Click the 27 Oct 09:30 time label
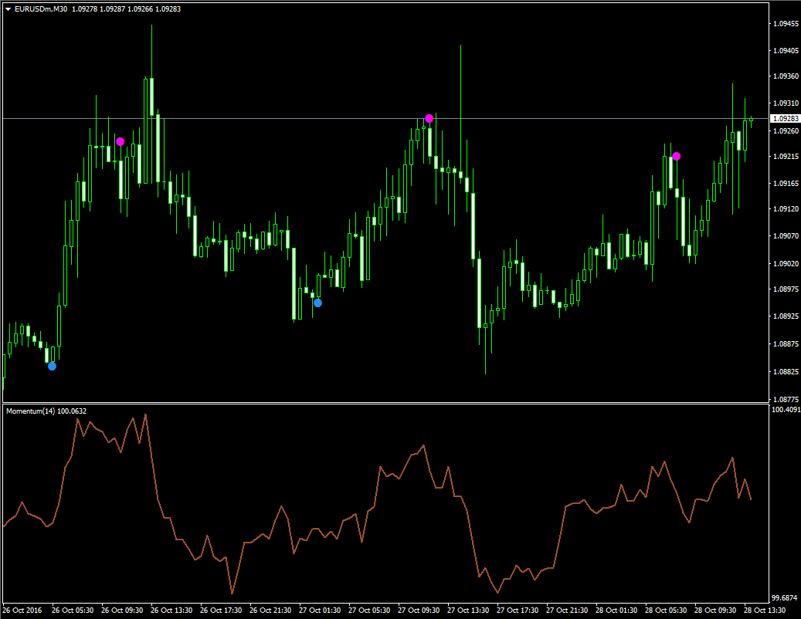Viewport: 801px width, 619px height. (x=419, y=611)
